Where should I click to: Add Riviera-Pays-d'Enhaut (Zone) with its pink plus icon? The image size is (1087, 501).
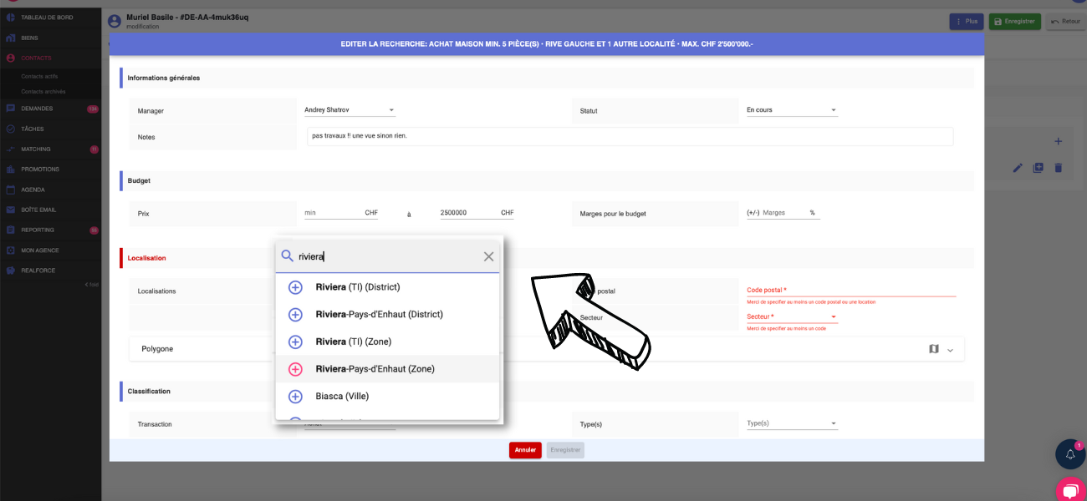click(295, 369)
